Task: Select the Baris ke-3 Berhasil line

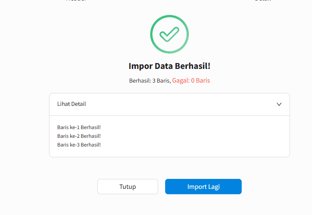Action: coord(79,145)
